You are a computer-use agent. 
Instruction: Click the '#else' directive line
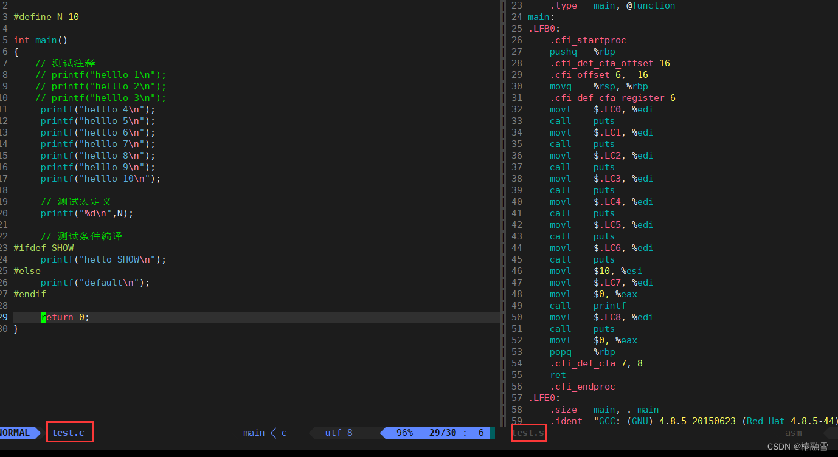click(x=27, y=271)
